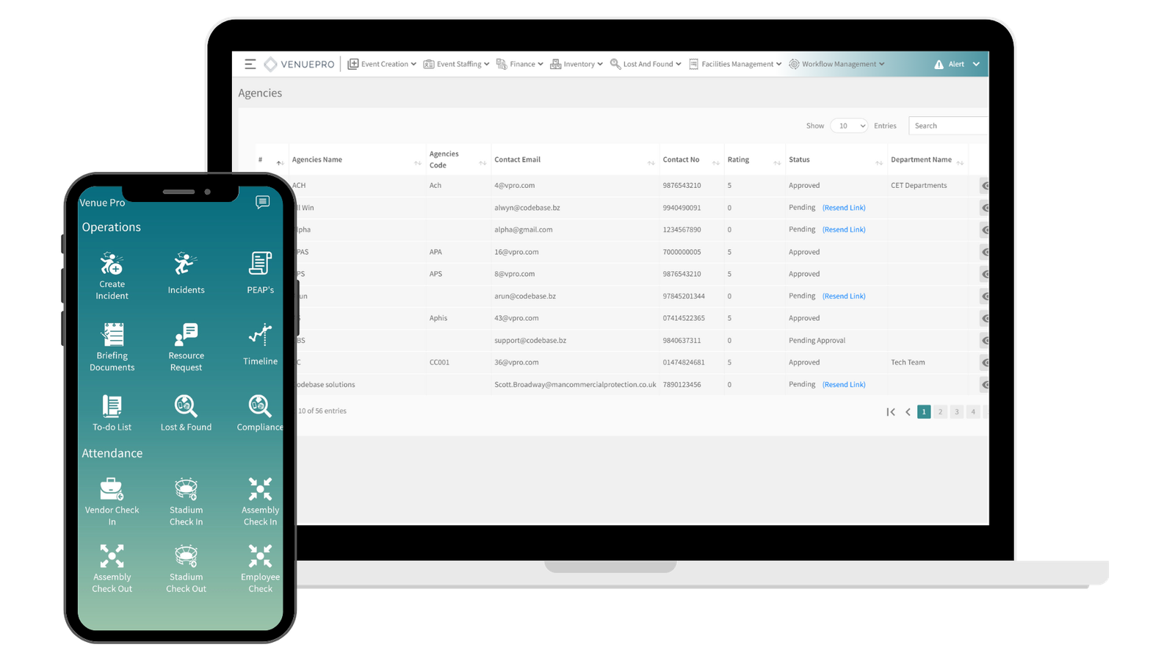The image size is (1175, 661).
Task: Open the chat message icon on phone
Action: point(262,202)
